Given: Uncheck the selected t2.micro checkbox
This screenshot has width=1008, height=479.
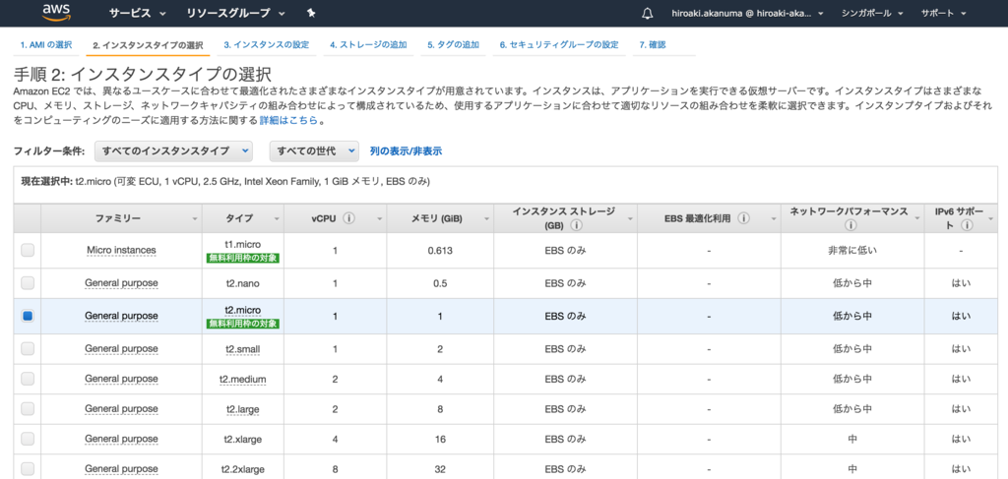Looking at the screenshot, I should tap(28, 316).
